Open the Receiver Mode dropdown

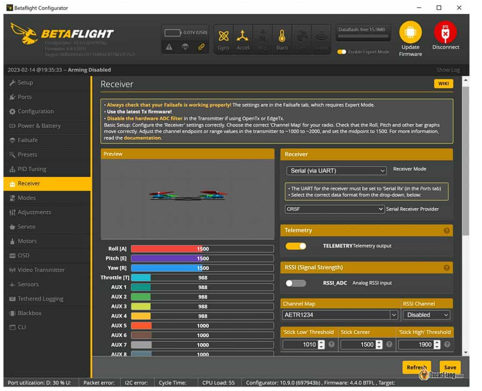(x=336, y=171)
